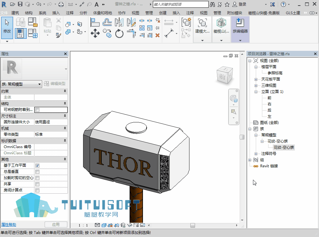Viewport: 319px width, 237px height.
Task: Click the Match Type Properties paintbrush icon
Action: (x=58, y=35)
